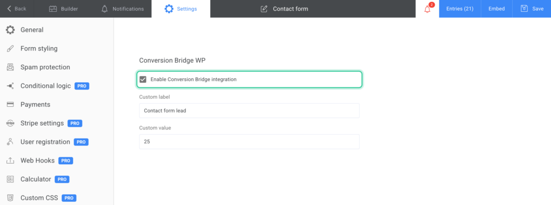Click PRO badge next to Web Hooks

click(66, 160)
